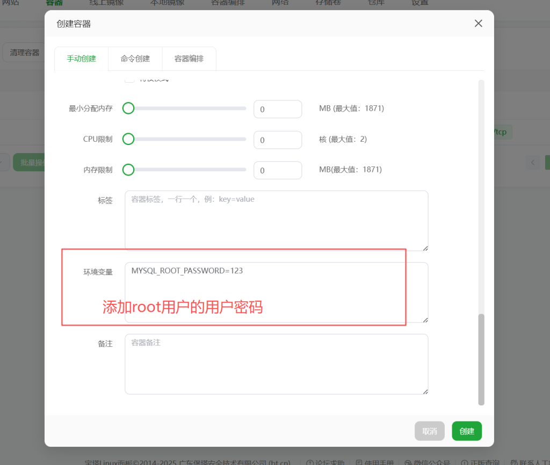Click the green 创建 button
Image resolution: width=550 pixels, height=465 pixels.
pos(467,431)
